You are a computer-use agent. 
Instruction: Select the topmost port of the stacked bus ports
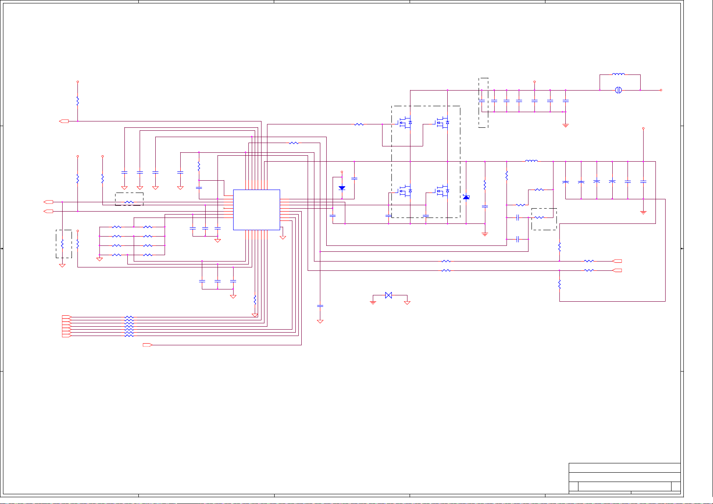pos(66,317)
